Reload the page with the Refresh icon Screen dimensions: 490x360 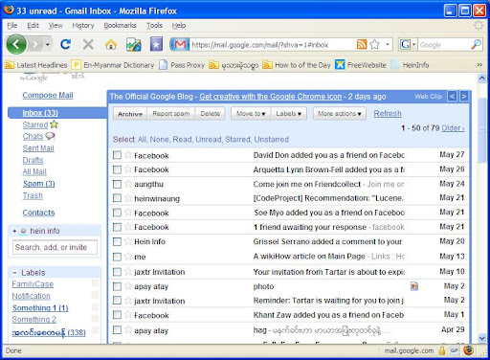tap(66, 44)
